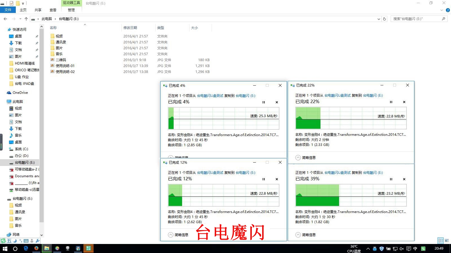Go forward with the forward arrow
The width and height of the screenshot is (451, 253).
coord(14,19)
